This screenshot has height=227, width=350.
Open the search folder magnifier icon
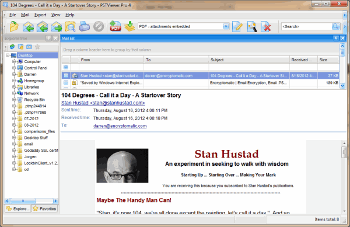pyautogui.click(x=71, y=27)
